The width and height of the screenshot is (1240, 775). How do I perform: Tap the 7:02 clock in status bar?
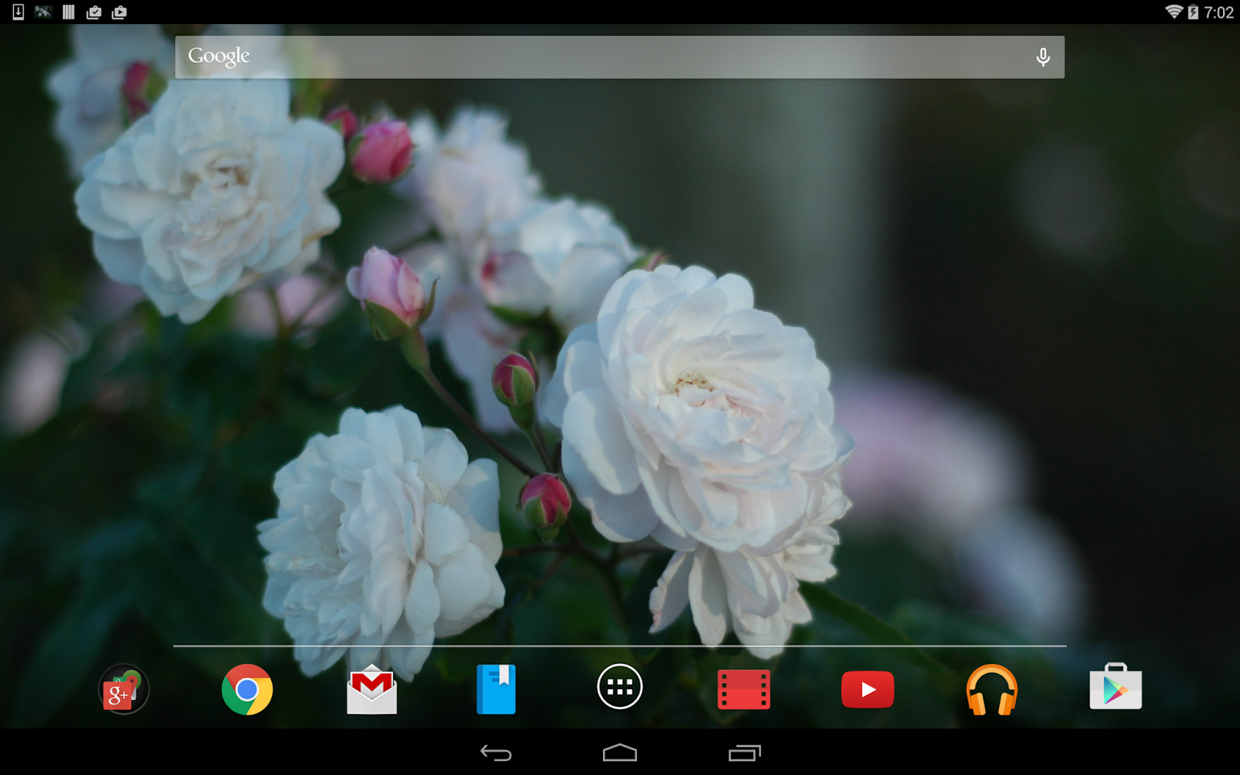[x=1218, y=12]
